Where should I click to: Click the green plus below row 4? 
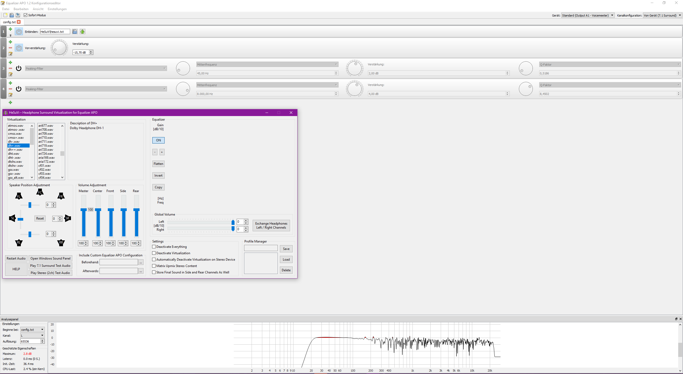pos(10,102)
